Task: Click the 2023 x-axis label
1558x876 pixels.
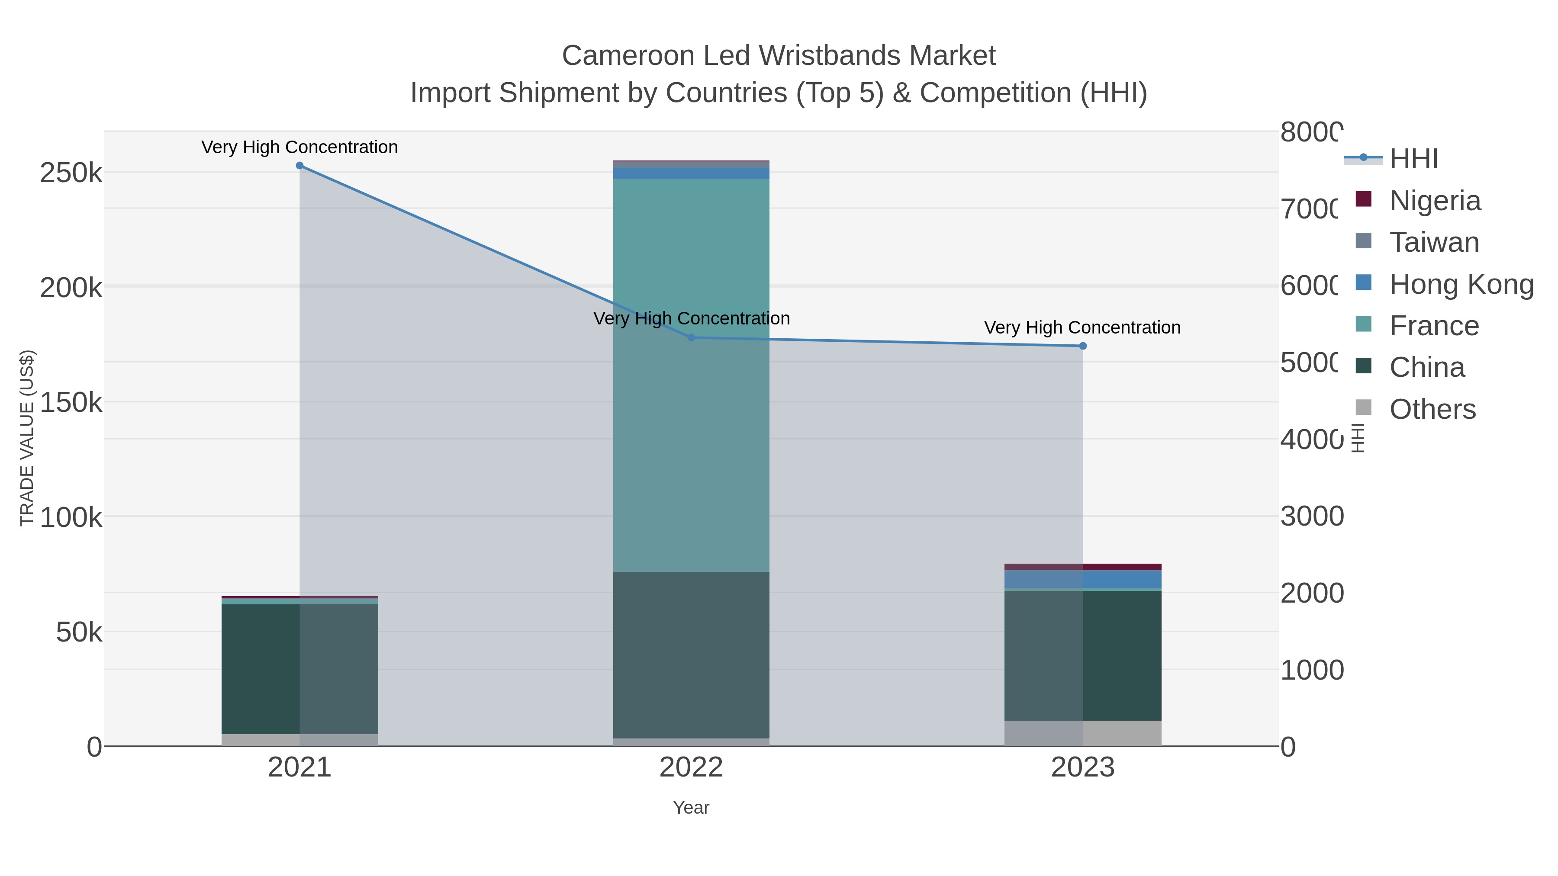Action: (1083, 768)
